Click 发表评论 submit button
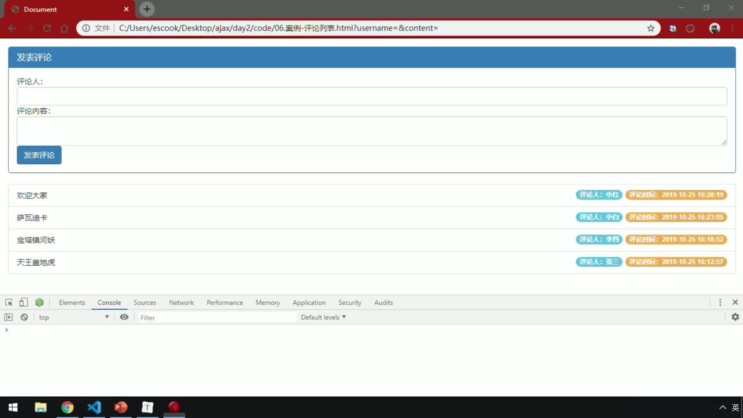743x418 pixels. [x=39, y=155]
